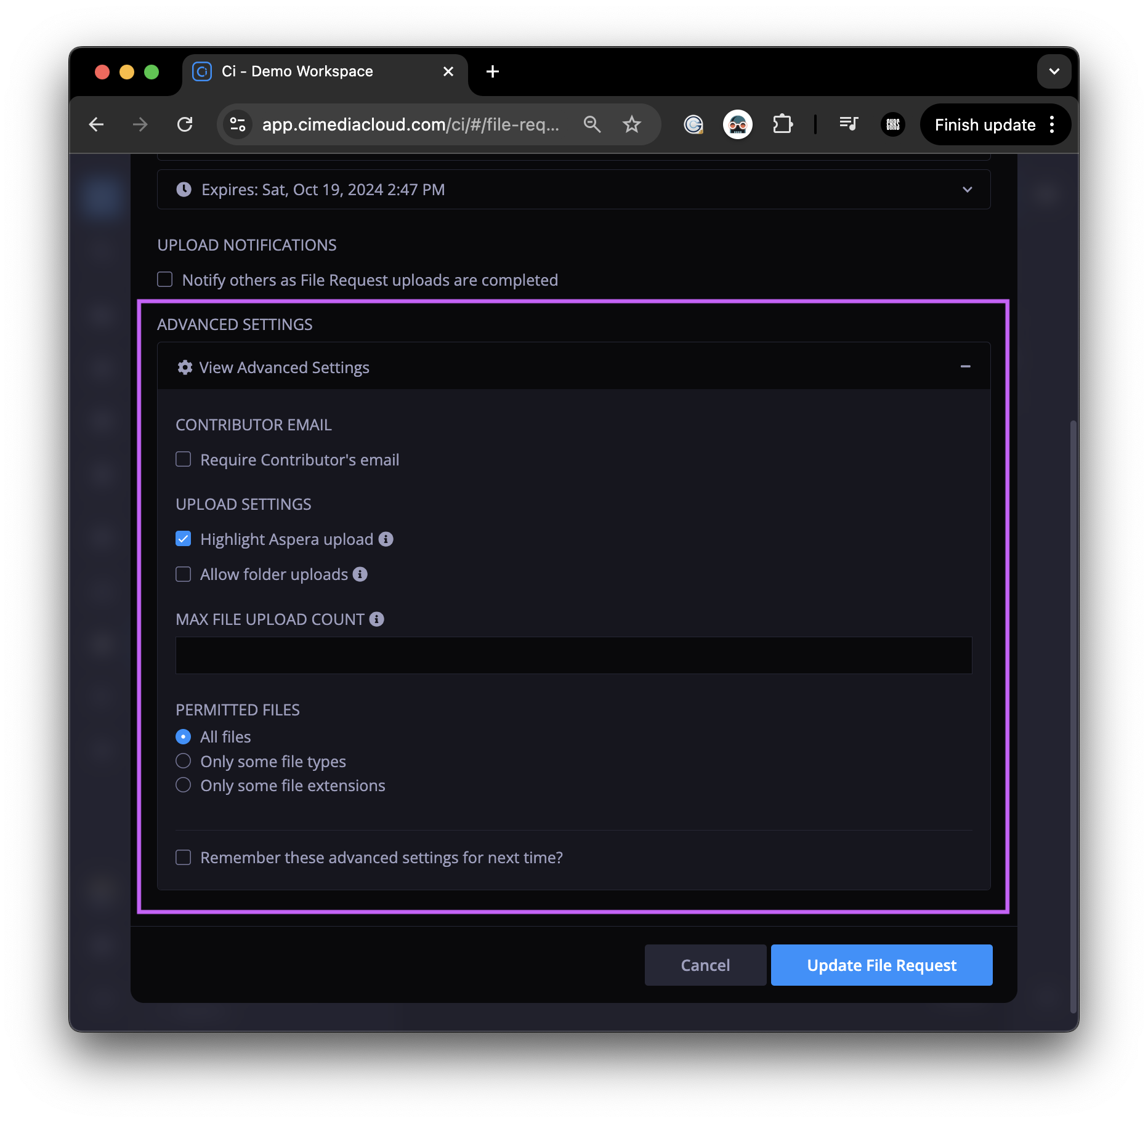This screenshot has width=1148, height=1123.
Task: Switch to the Ci - Demo Workspace tab
Action: coord(325,71)
